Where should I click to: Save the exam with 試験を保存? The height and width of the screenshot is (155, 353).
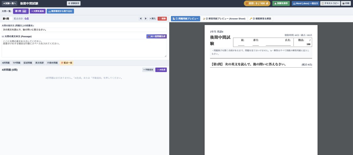[x=281, y=4]
